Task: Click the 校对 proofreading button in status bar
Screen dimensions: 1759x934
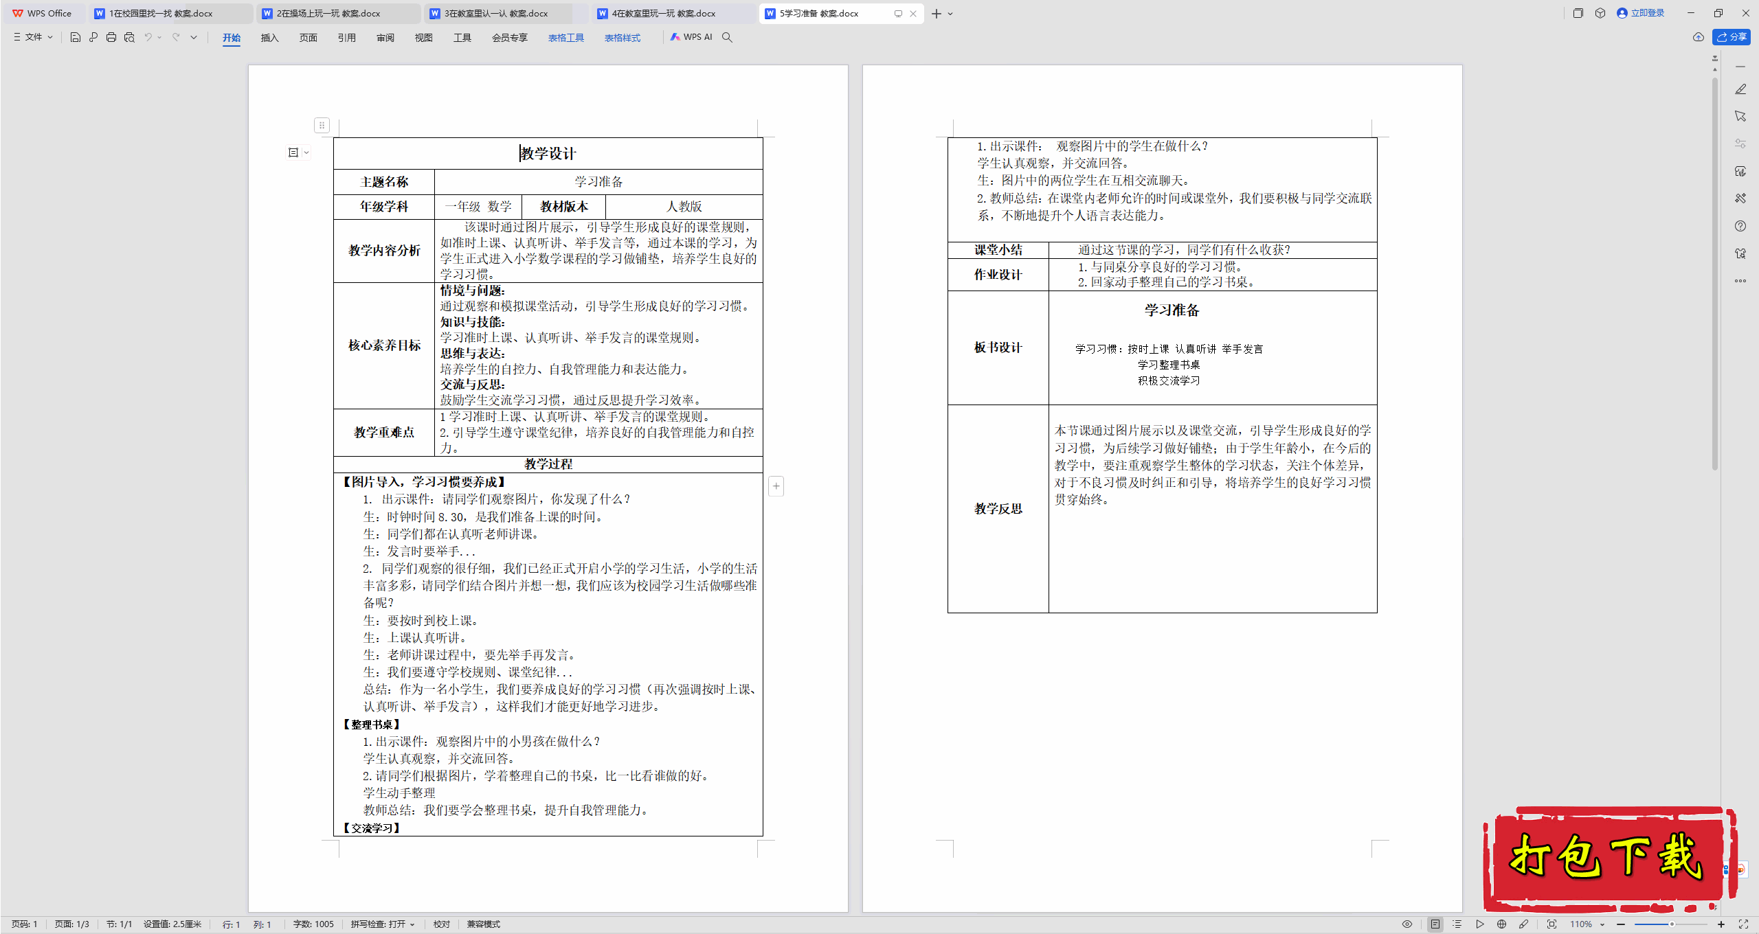Action: pyautogui.click(x=442, y=924)
